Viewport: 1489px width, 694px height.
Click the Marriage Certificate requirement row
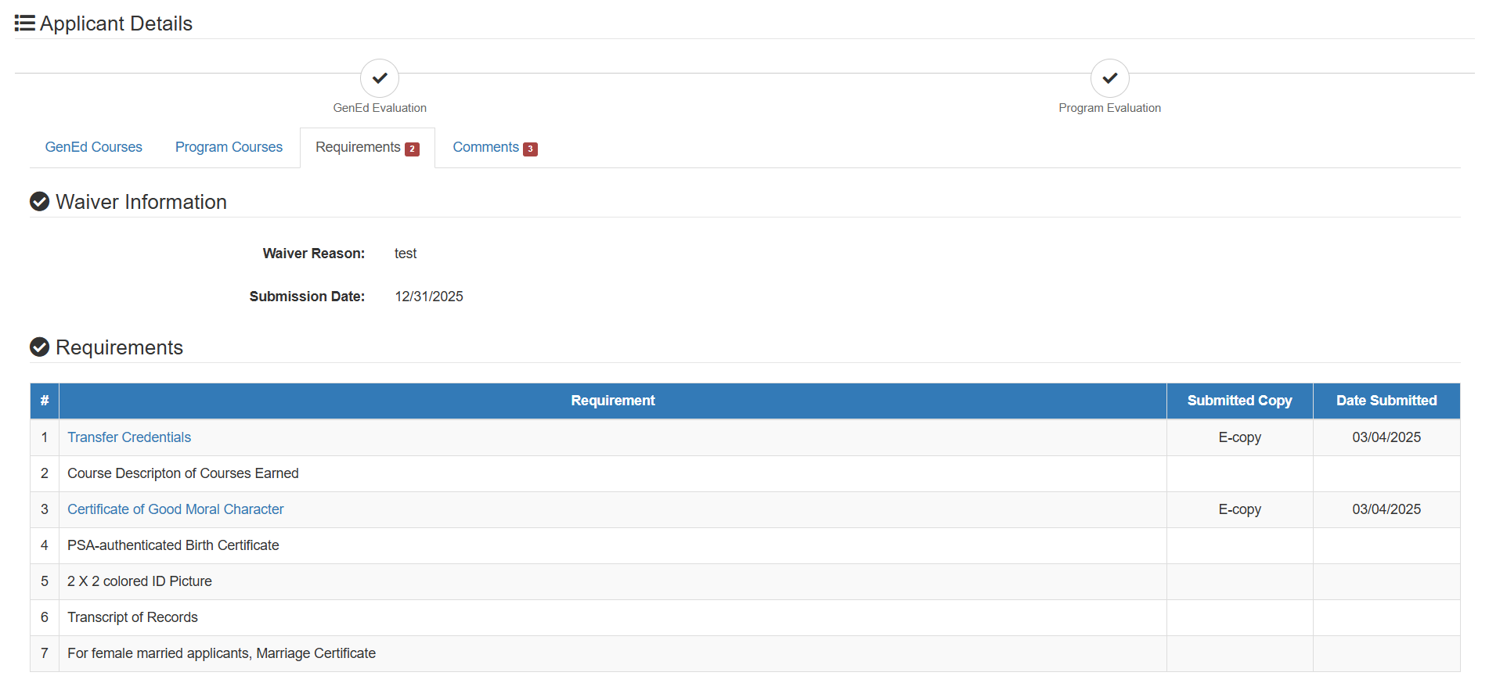[745, 653]
